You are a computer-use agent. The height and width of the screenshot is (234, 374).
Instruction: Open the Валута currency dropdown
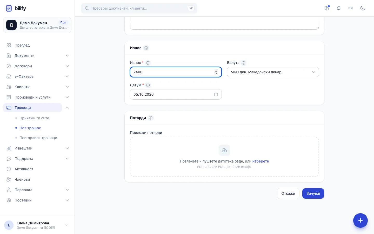[x=273, y=72]
